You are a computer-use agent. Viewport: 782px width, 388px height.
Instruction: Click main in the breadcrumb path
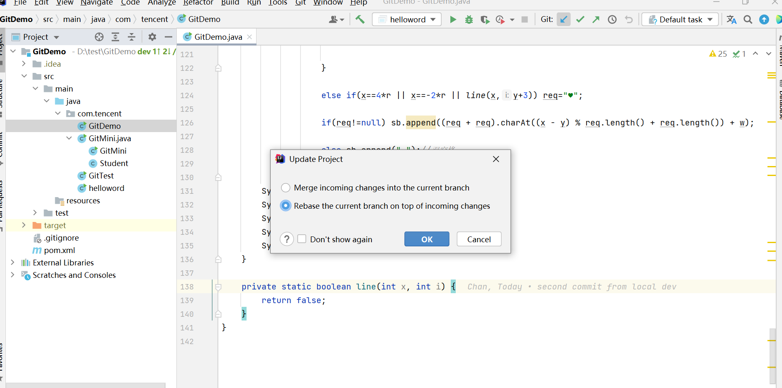coord(72,19)
